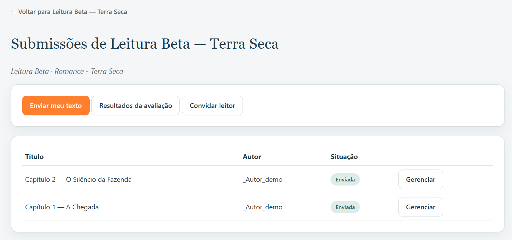Viewport: 512px width, 240px height.
Task: Click the Título column header
Action: pyautogui.click(x=34, y=157)
